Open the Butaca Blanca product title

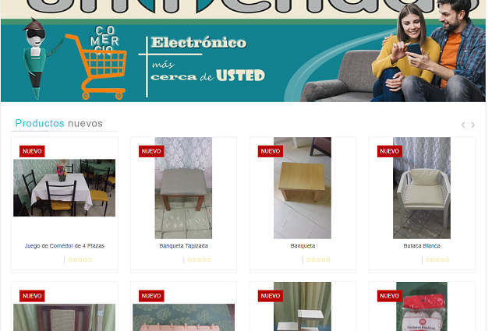422,246
